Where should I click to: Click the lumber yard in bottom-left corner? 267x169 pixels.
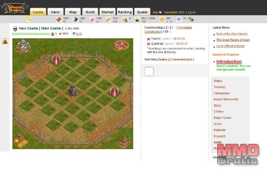20,140
